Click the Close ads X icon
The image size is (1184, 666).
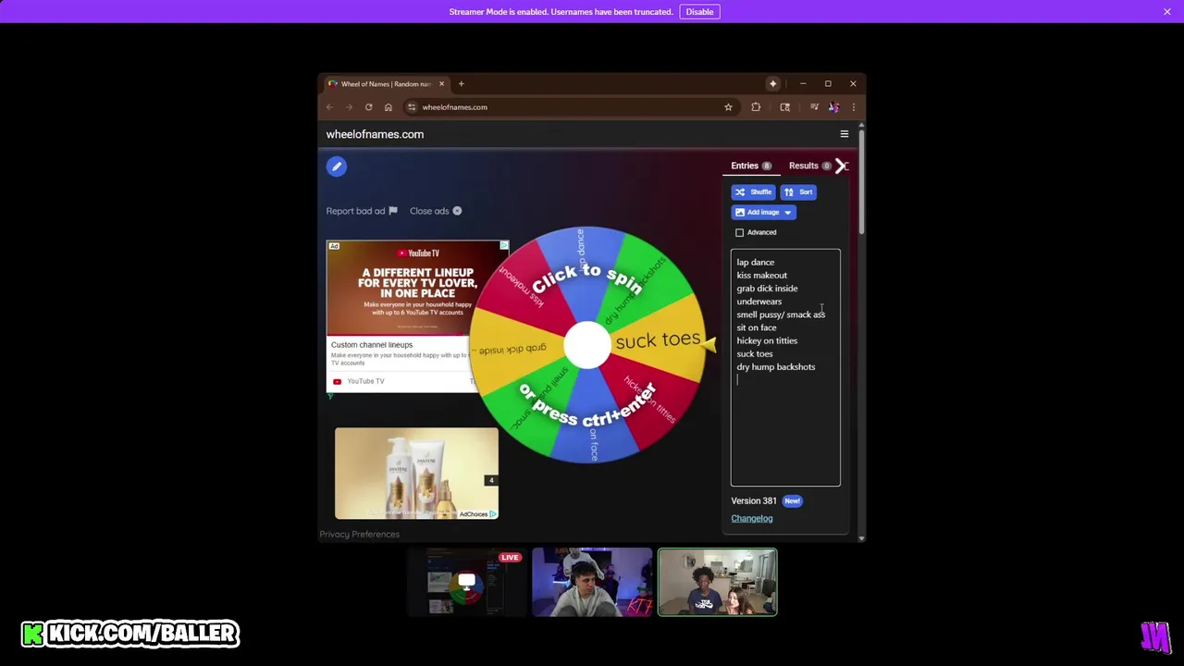[x=457, y=211]
